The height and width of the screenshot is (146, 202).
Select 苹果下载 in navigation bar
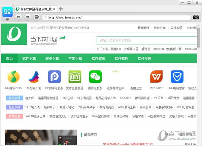point(75,59)
